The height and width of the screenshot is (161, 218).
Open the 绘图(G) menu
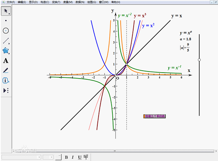pos(92,2)
